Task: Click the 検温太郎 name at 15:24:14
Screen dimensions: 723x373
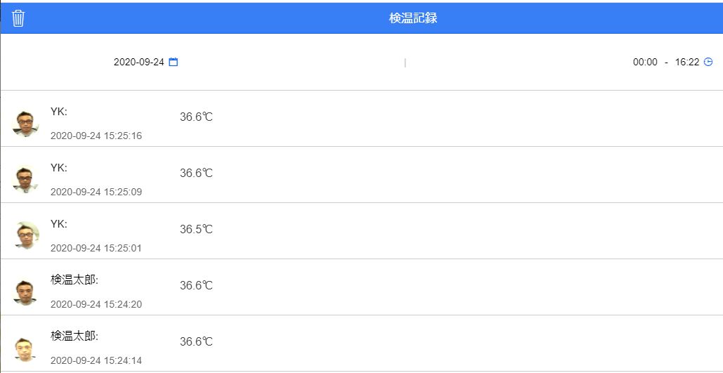Action: click(x=74, y=336)
